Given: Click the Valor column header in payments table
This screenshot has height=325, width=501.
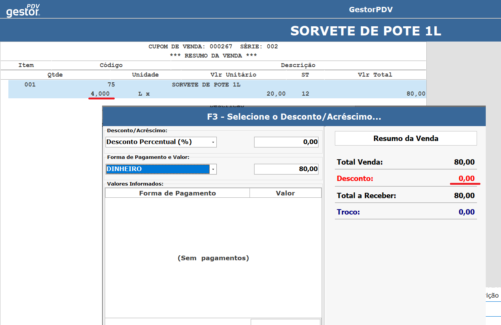Looking at the screenshot, I should [x=285, y=193].
